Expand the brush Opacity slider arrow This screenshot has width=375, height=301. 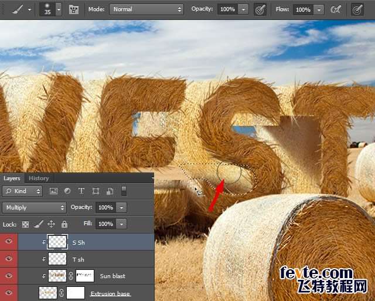pyautogui.click(x=244, y=9)
